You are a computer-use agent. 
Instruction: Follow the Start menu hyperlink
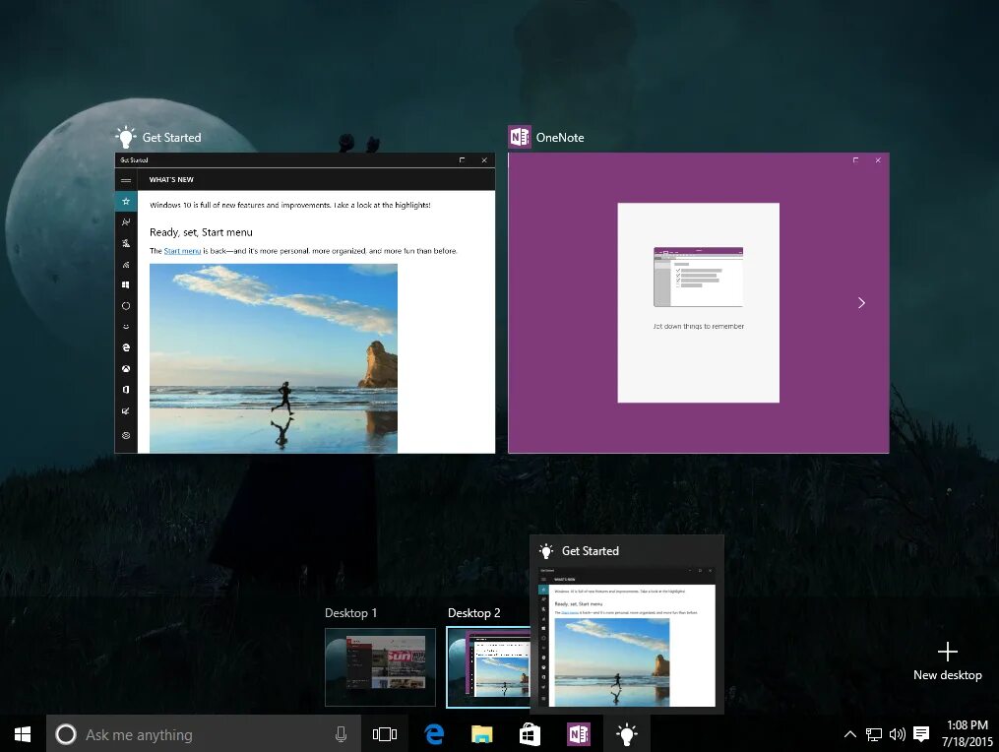[182, 251]
